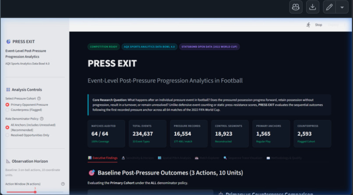Switch to the Sequence Trace Visualizer tab
Screen dimensions: 353x195
coord(243,158)
